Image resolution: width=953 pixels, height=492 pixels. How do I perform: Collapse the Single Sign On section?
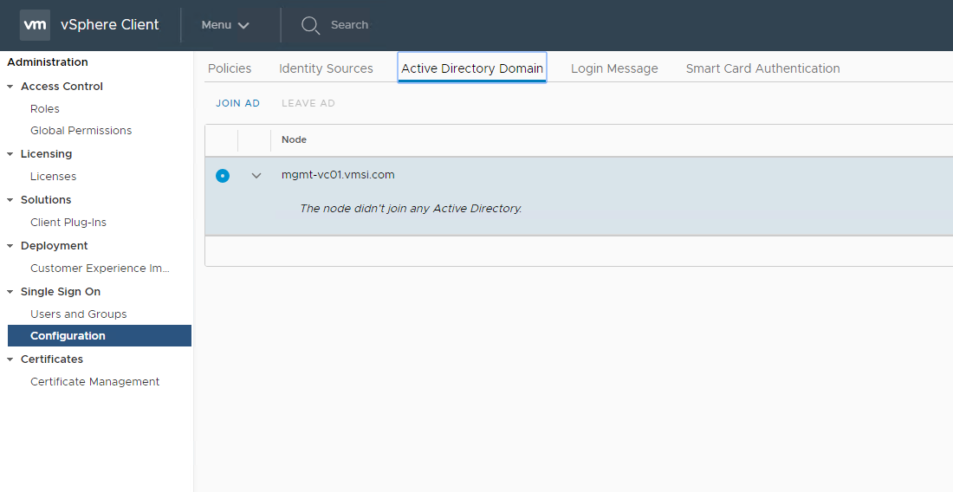click(10, 292)
